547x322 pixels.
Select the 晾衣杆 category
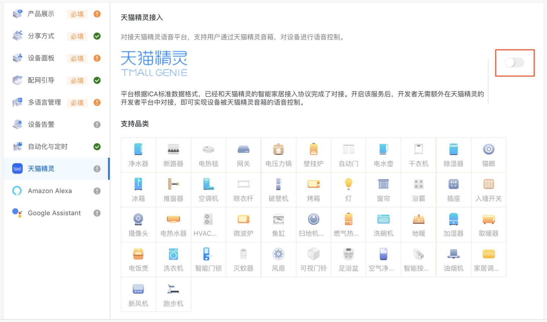243,190
